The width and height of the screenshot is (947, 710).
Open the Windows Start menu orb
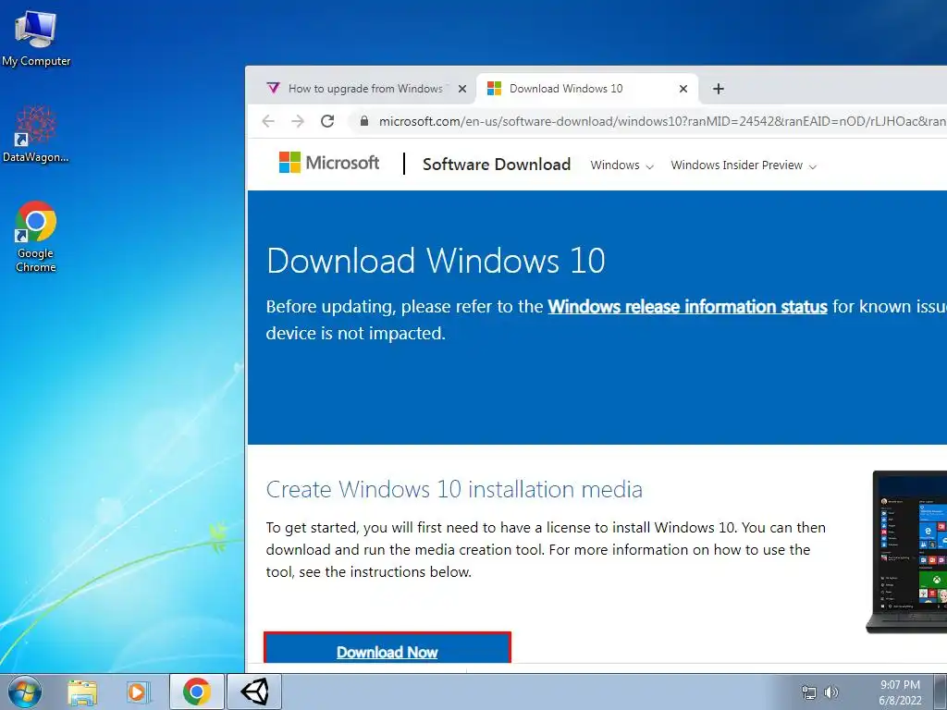25,692
